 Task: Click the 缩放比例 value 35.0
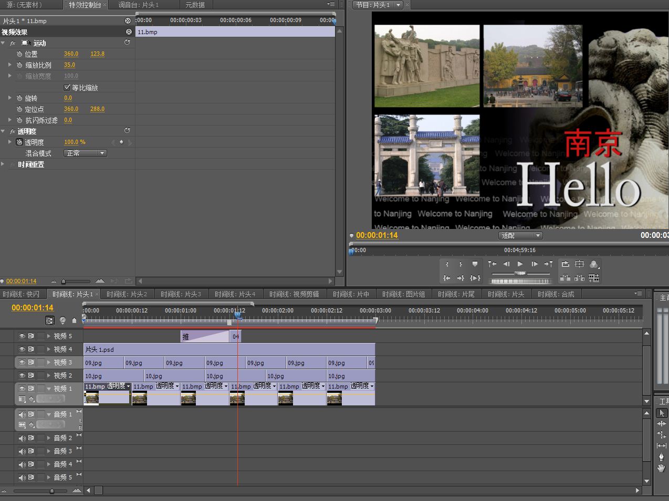[x=69, y=65]
